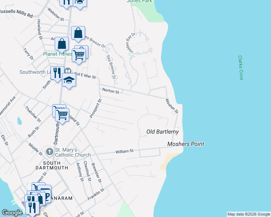Select the Sol E Mar St label
Viewport: 271px width, 217px height.
pos(85,75)
